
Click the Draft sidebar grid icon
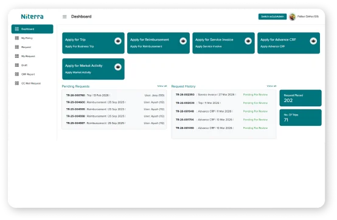click(17, 65)
